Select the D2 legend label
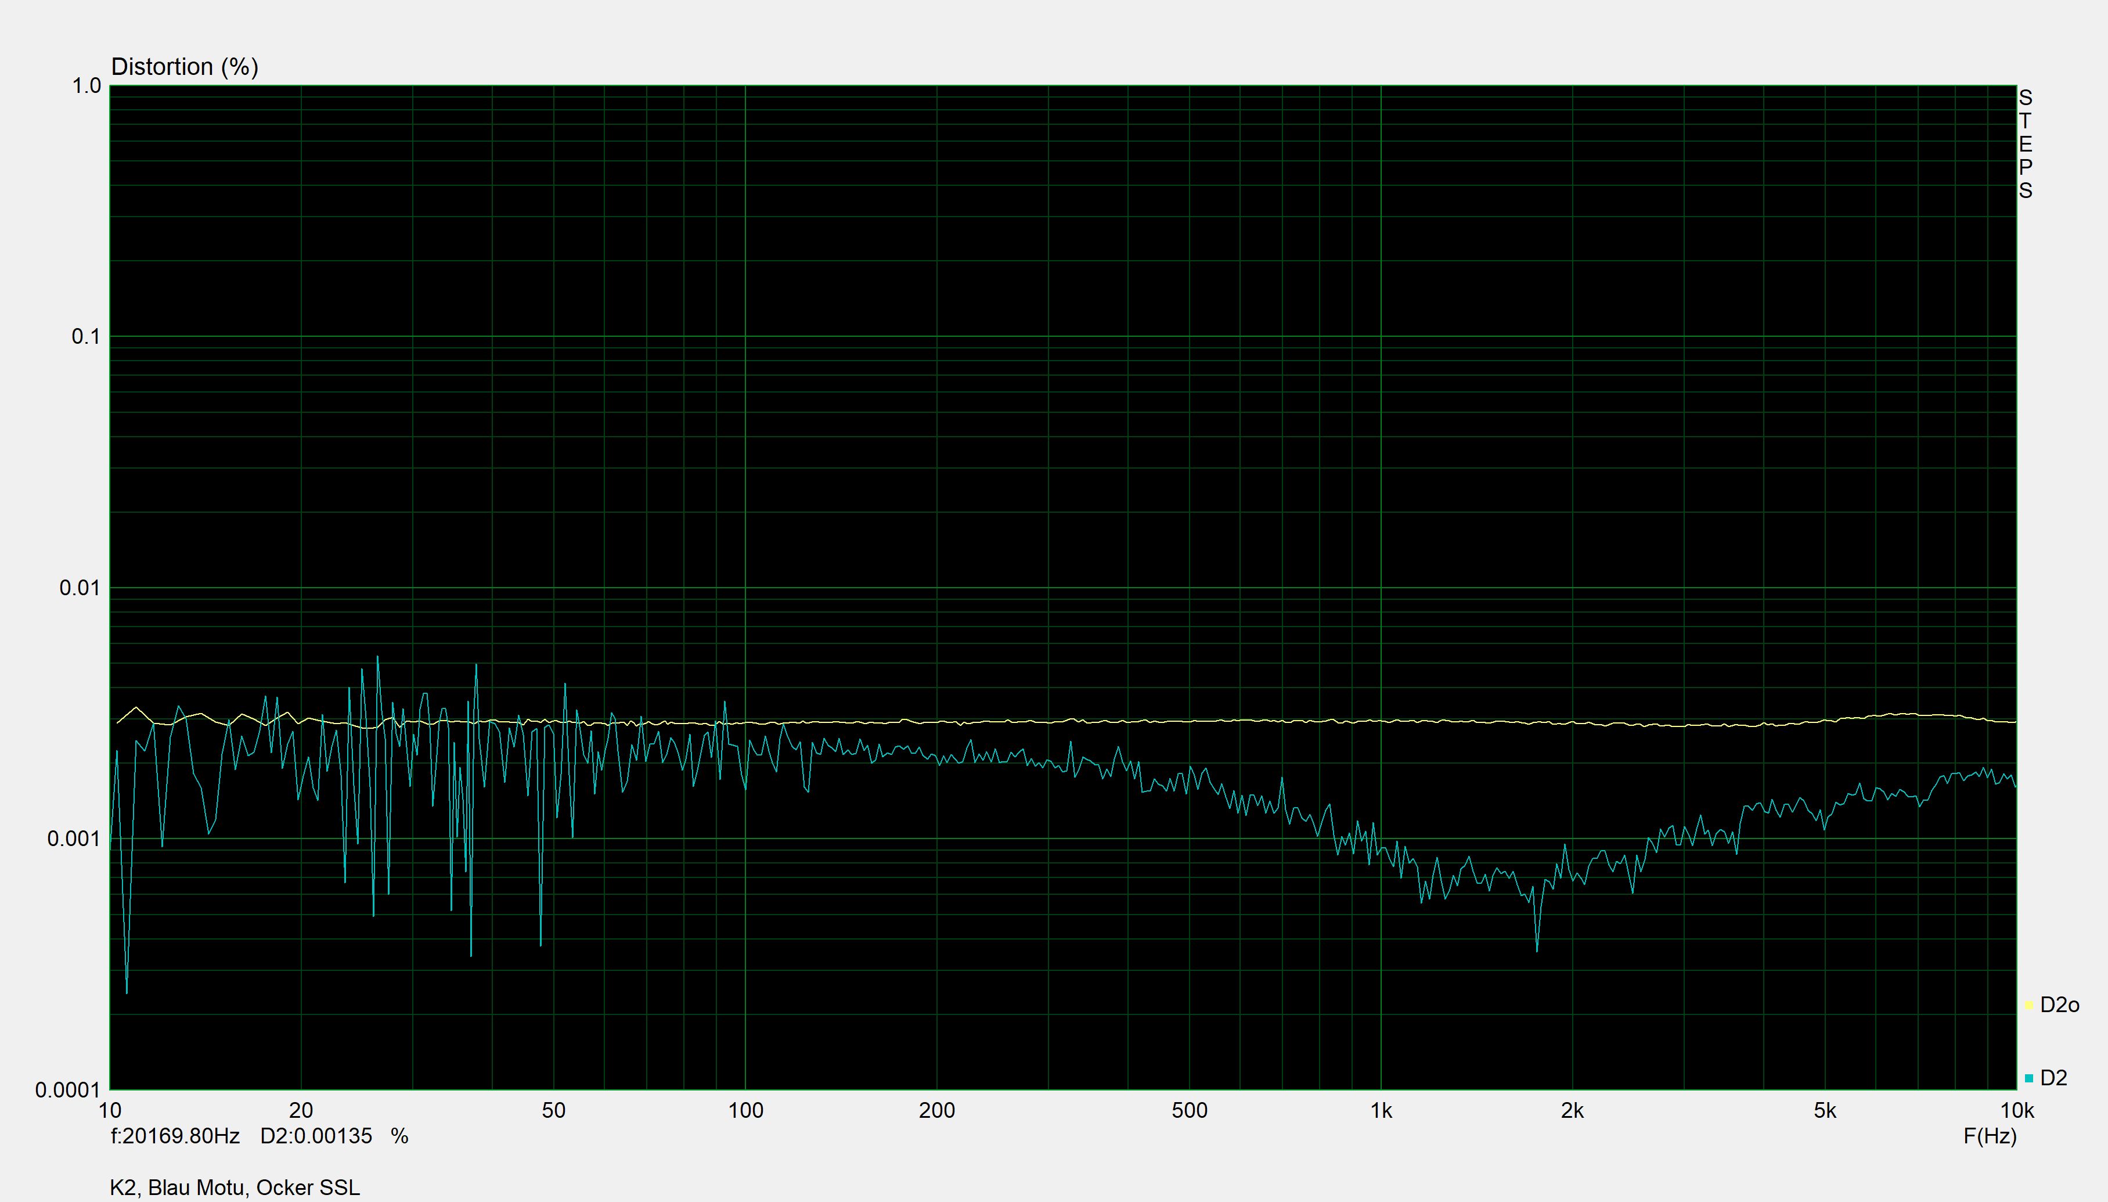This screenshot has width=2108, height=1202. (x=2053, y=1077)
